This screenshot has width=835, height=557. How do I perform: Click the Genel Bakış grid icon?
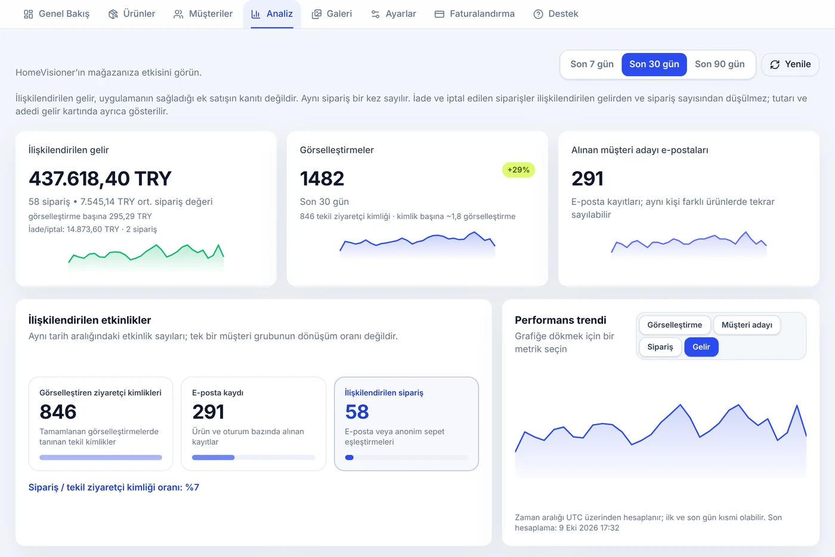pyautogui.click(x=28, y=14)
